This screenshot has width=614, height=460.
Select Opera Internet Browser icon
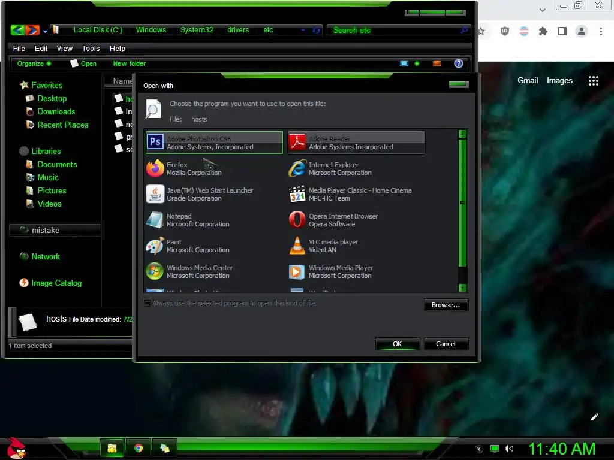coord(297,220)
